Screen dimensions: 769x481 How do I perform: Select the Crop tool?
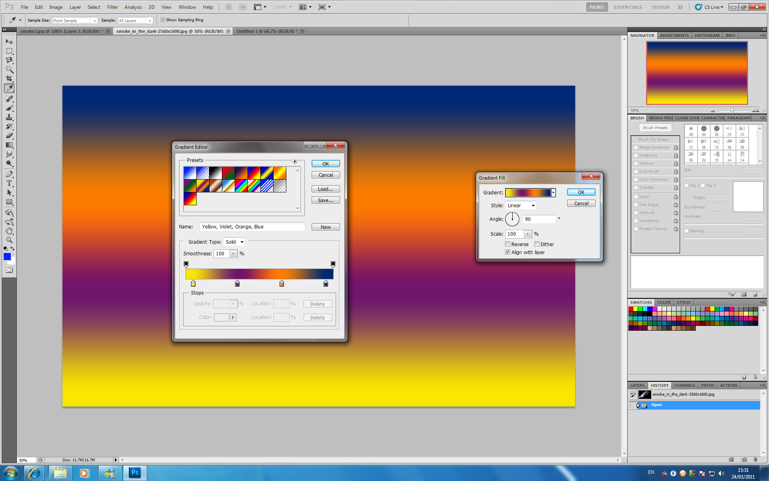pyautogui.click(x=9, y=79)
